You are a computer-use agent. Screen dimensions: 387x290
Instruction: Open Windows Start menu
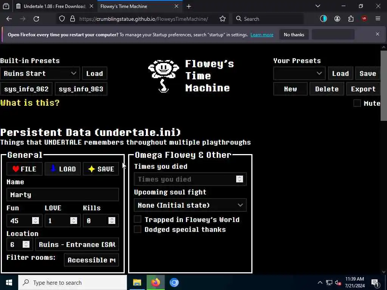tap(9, 282)
